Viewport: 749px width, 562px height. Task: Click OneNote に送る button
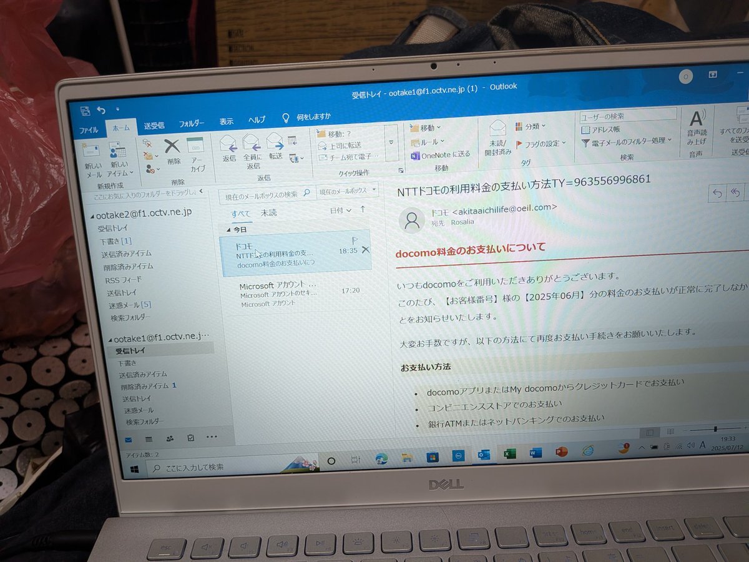point(441,155)
